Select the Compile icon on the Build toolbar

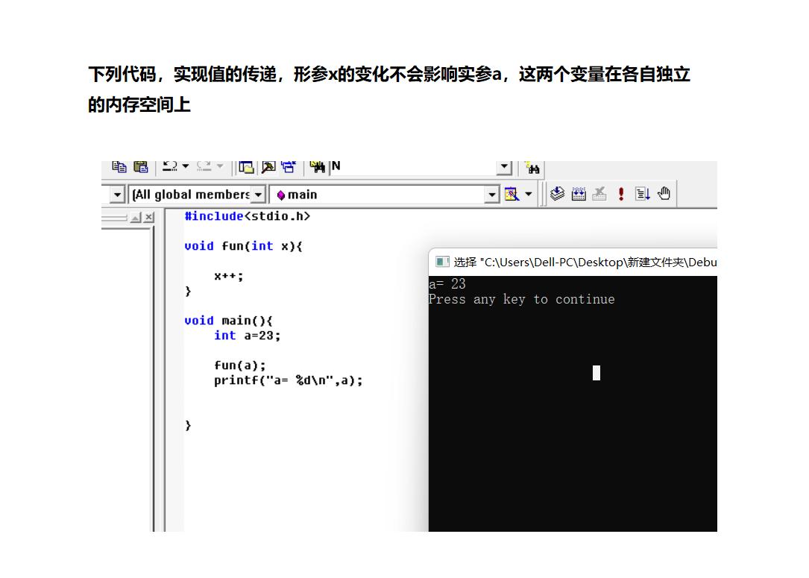point(557,193)
